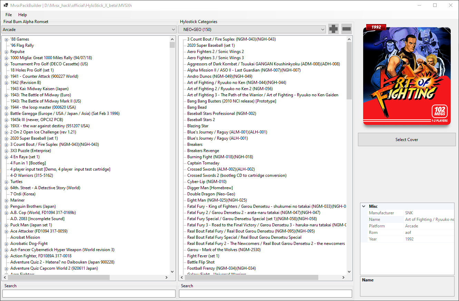Image resolution: width=459 pixels, height=301 pixels.
Task: Select Andro Dunos (NGM-049)(NGH-049)
Action: click(220, 76)
